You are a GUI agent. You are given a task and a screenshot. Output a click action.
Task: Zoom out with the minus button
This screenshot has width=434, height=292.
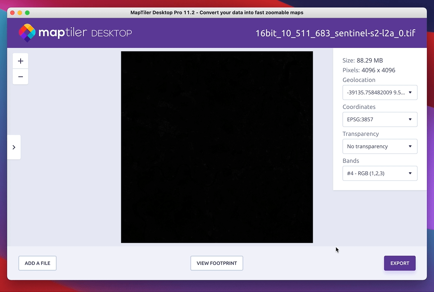(x=21, y=77)
